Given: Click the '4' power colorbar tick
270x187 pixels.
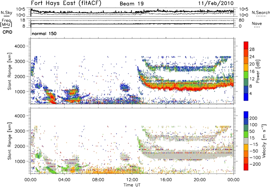Looking at the screenshot, I should click(251, 93).
